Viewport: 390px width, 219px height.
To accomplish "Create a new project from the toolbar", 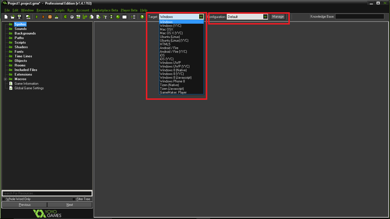I will (6, 17).
